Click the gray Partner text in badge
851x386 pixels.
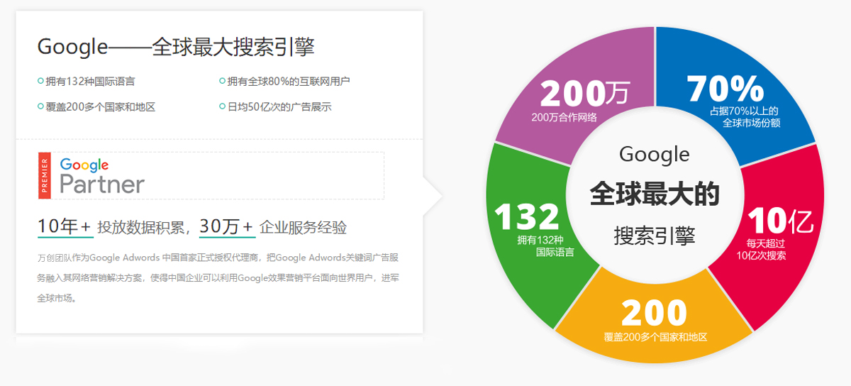coord(102,184)
